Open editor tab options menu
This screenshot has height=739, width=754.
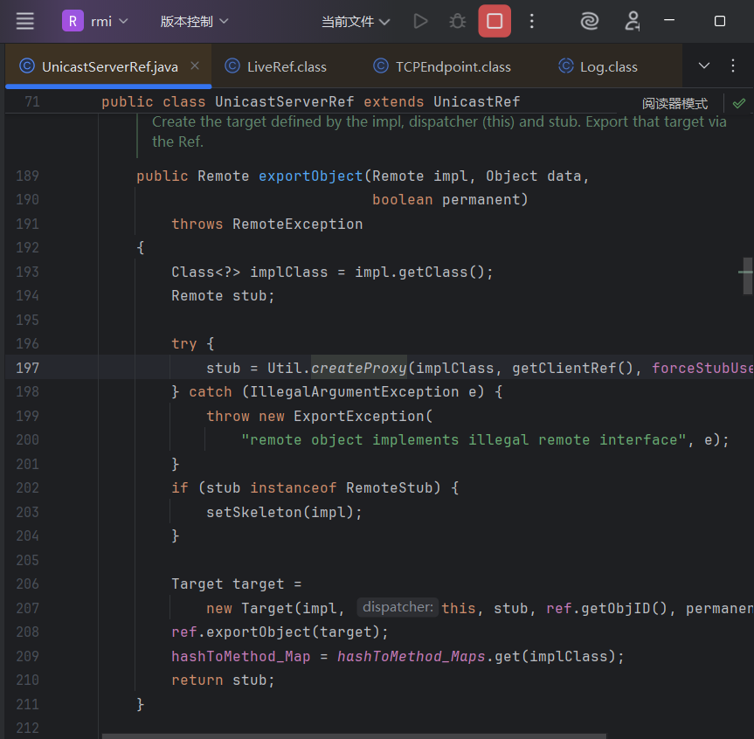[732, 66]
